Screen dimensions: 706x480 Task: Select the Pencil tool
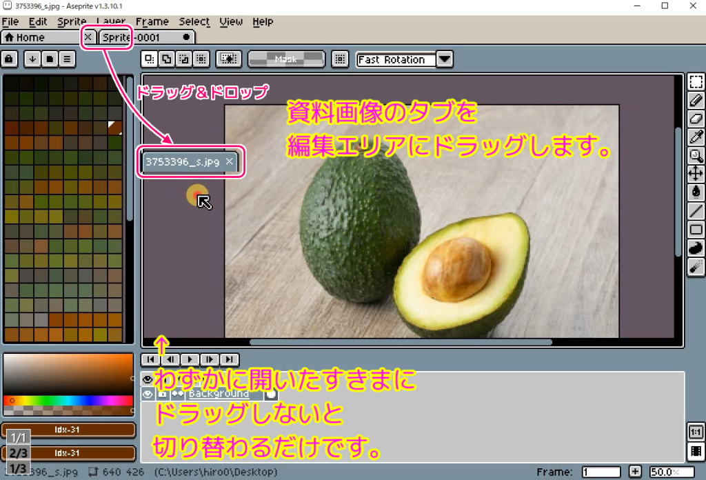pyautogui.click(x=696, y=98)
